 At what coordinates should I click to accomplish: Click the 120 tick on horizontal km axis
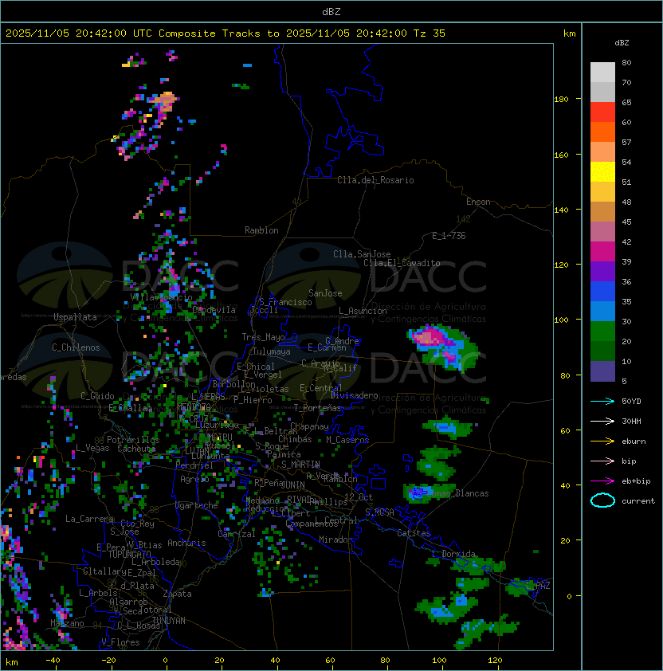(495, 661)
